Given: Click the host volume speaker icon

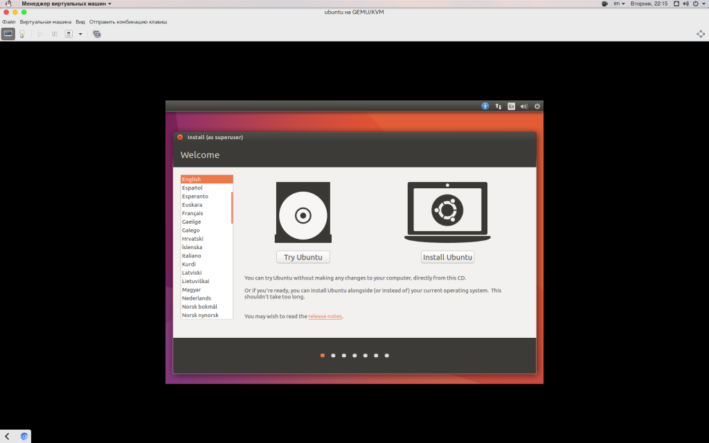Looking at the screenshot, I should pyautogui.click(x=685, y=3).
